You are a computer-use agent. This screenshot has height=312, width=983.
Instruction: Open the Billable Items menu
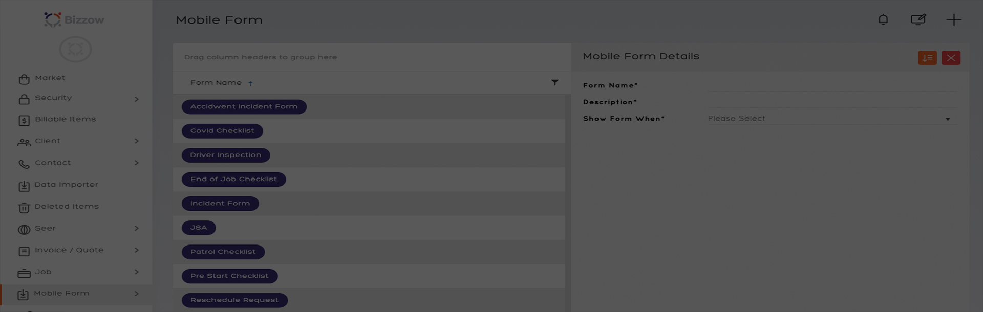[x=65, y=119]
